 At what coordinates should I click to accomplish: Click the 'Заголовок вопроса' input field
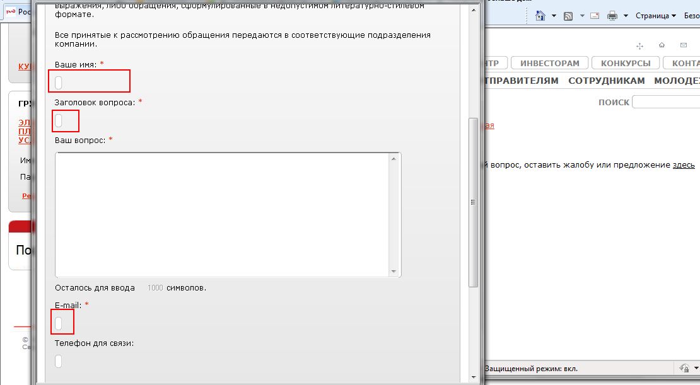(x=66, y=120)
